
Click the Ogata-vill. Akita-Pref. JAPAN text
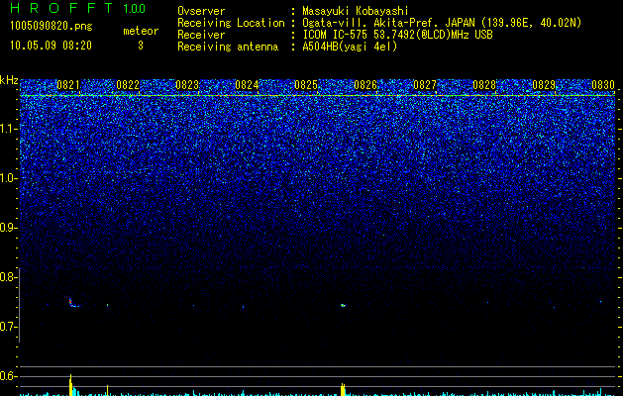(388, 23)
